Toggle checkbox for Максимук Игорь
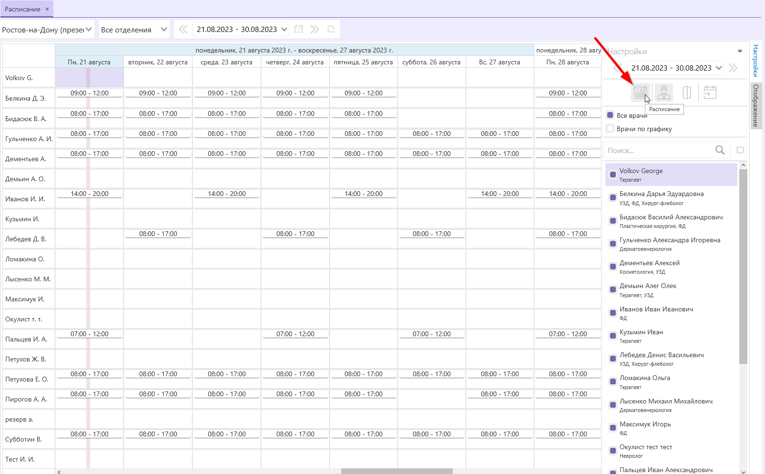The width and height of the screenshot is (765, 474). 613,428
